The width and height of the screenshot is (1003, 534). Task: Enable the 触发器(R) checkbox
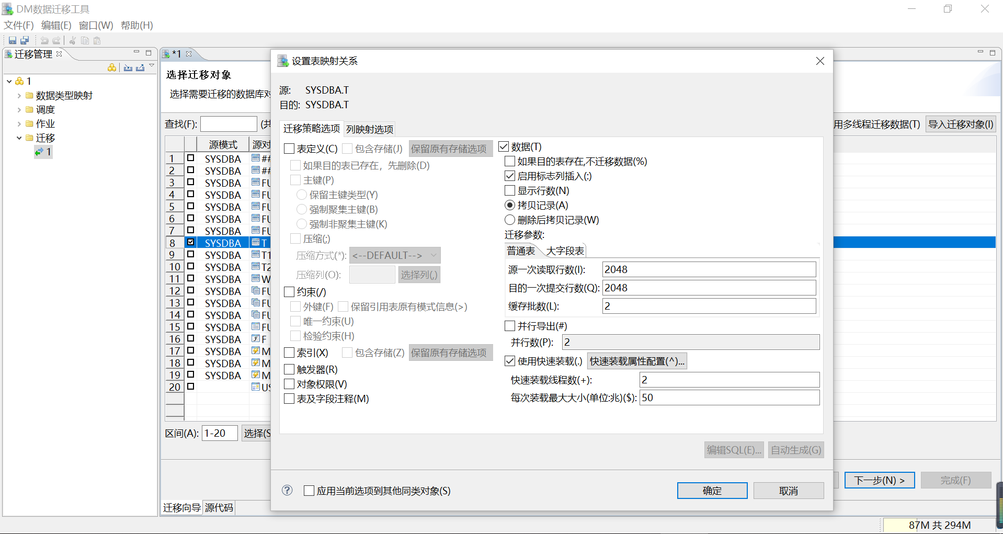(x=289, y=369)
